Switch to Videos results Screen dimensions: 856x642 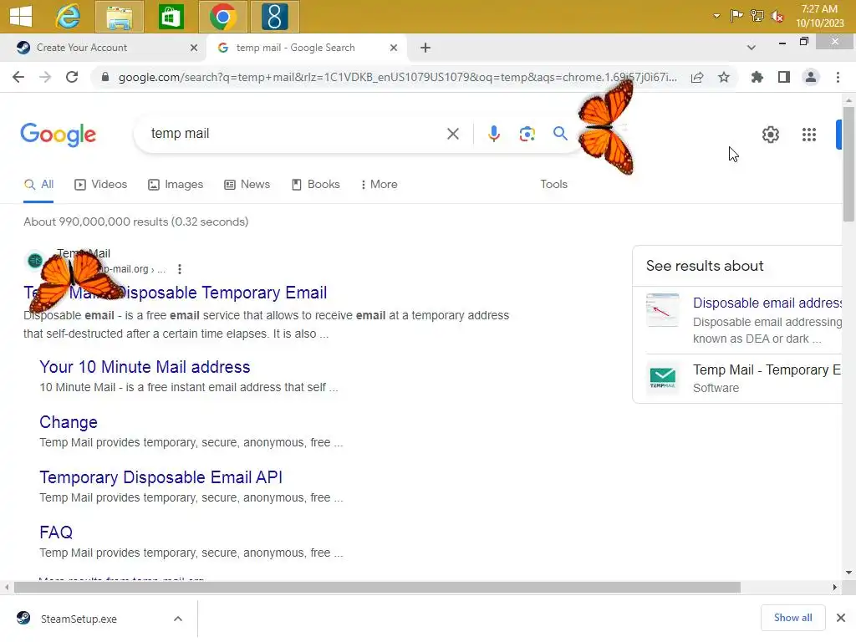click(100, 185)
